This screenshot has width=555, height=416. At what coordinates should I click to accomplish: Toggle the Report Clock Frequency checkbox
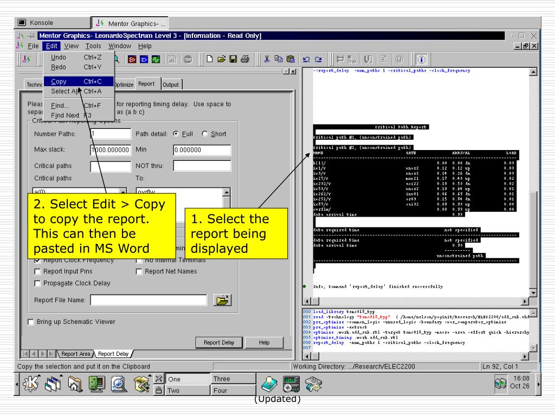click(x=37, y=261)
